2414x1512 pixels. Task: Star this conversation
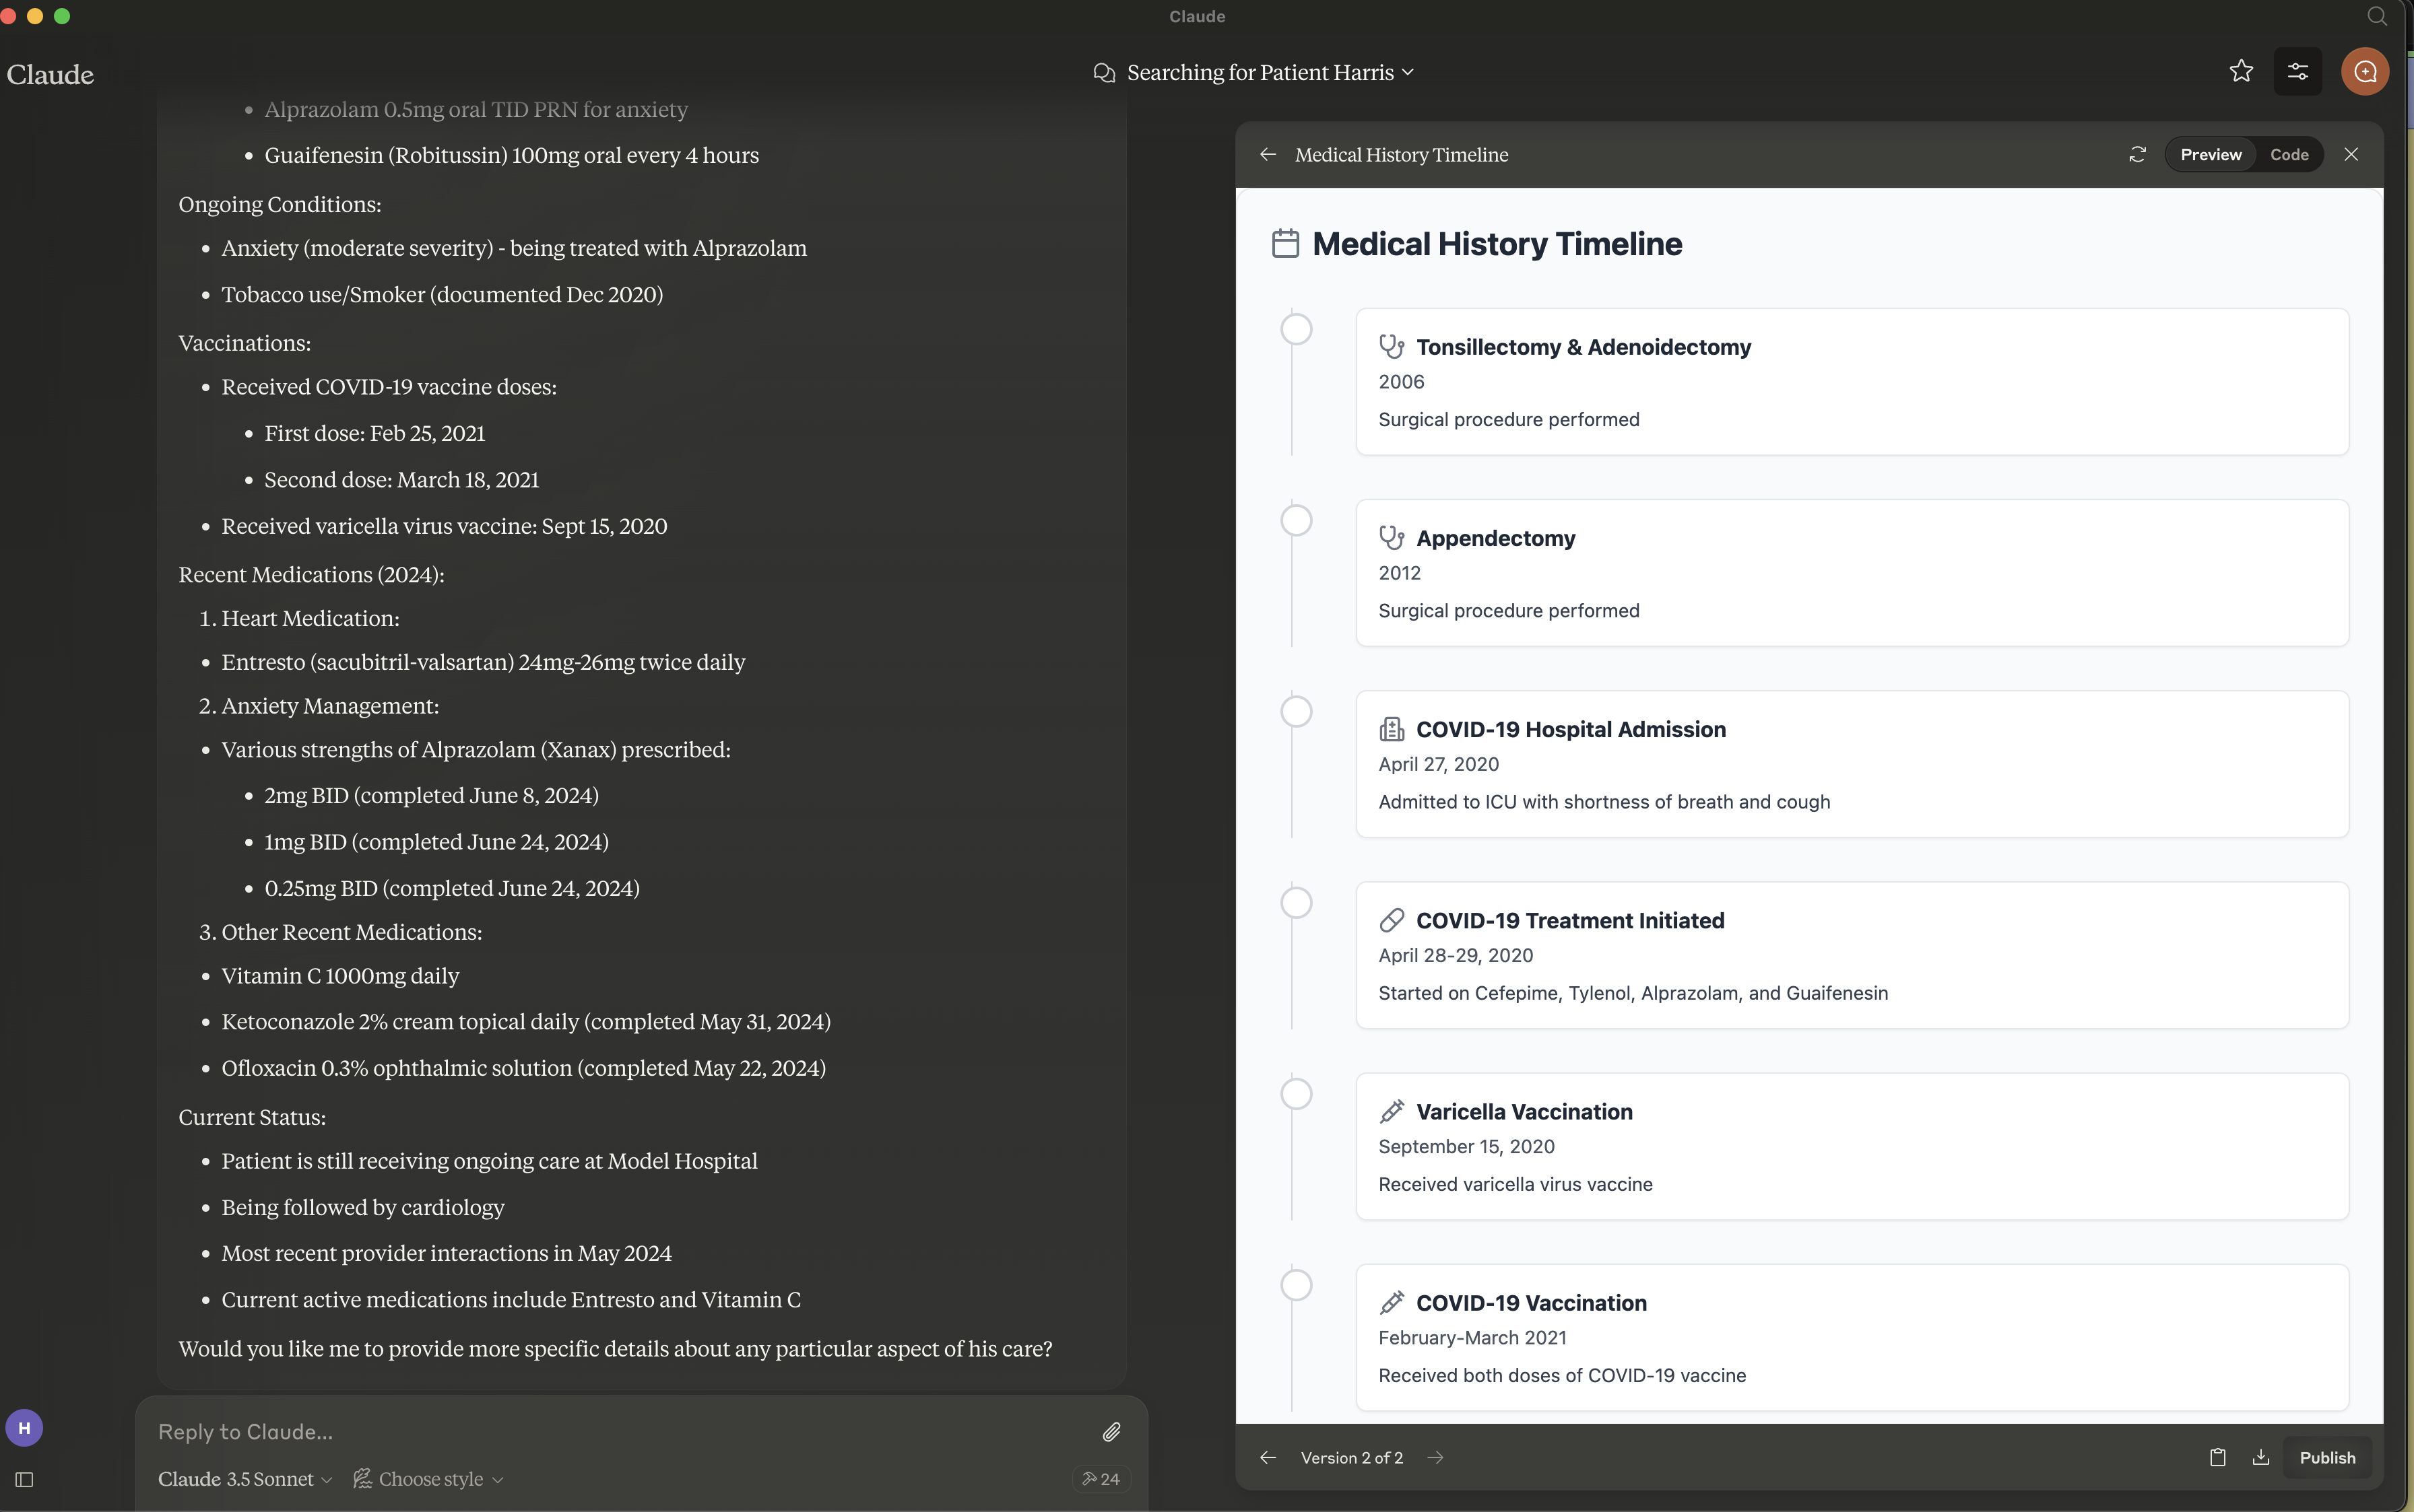[2241, 72]
